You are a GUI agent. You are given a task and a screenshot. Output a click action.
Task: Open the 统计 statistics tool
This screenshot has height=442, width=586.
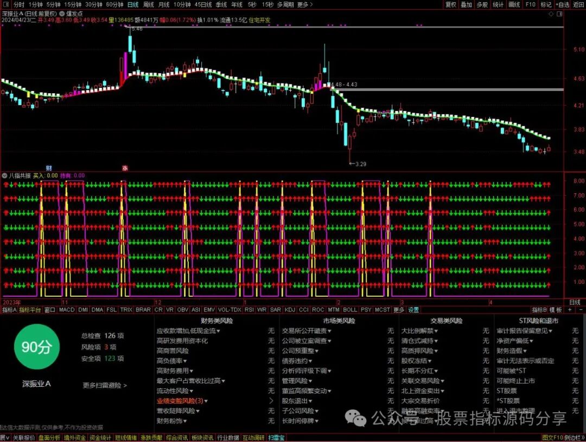498,4
